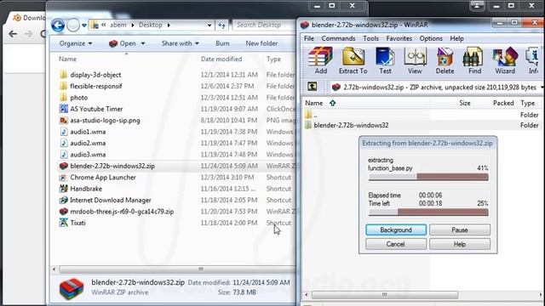The image size is (545, 306).
Task: Select blender-2.72b-windows32.zip in Explorer list
Action: click(x=107, y=166)
